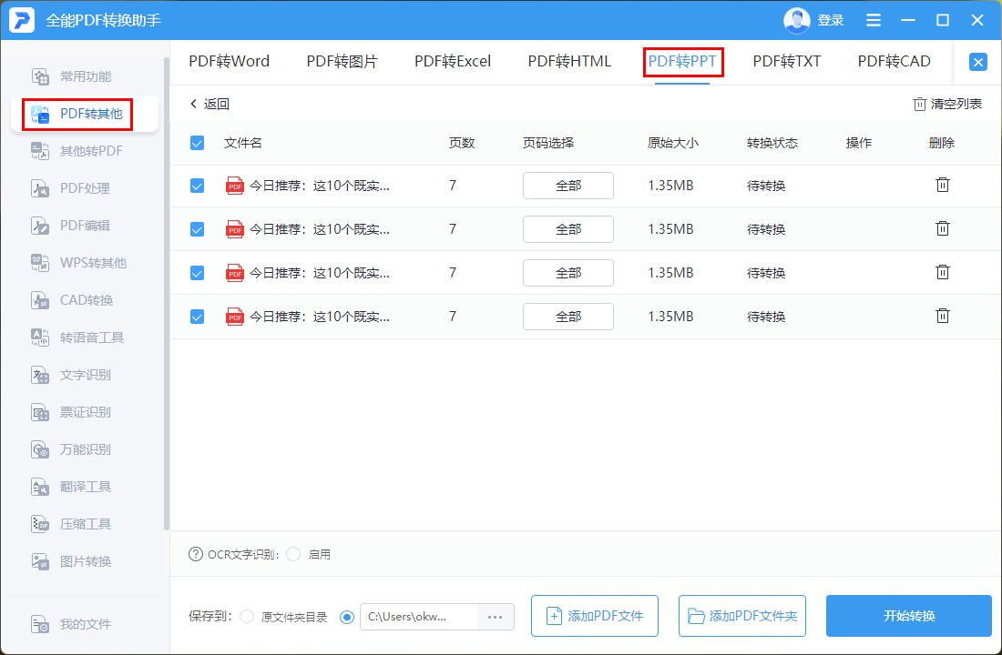Browse save path using the ... button
1002x655 pixels.
click(496, 616)
